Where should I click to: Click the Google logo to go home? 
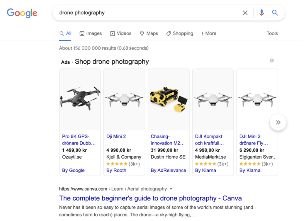[x=22, y=13]
